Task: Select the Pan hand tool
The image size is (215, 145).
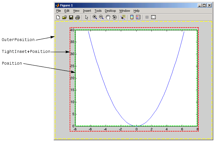Action: 108,17
